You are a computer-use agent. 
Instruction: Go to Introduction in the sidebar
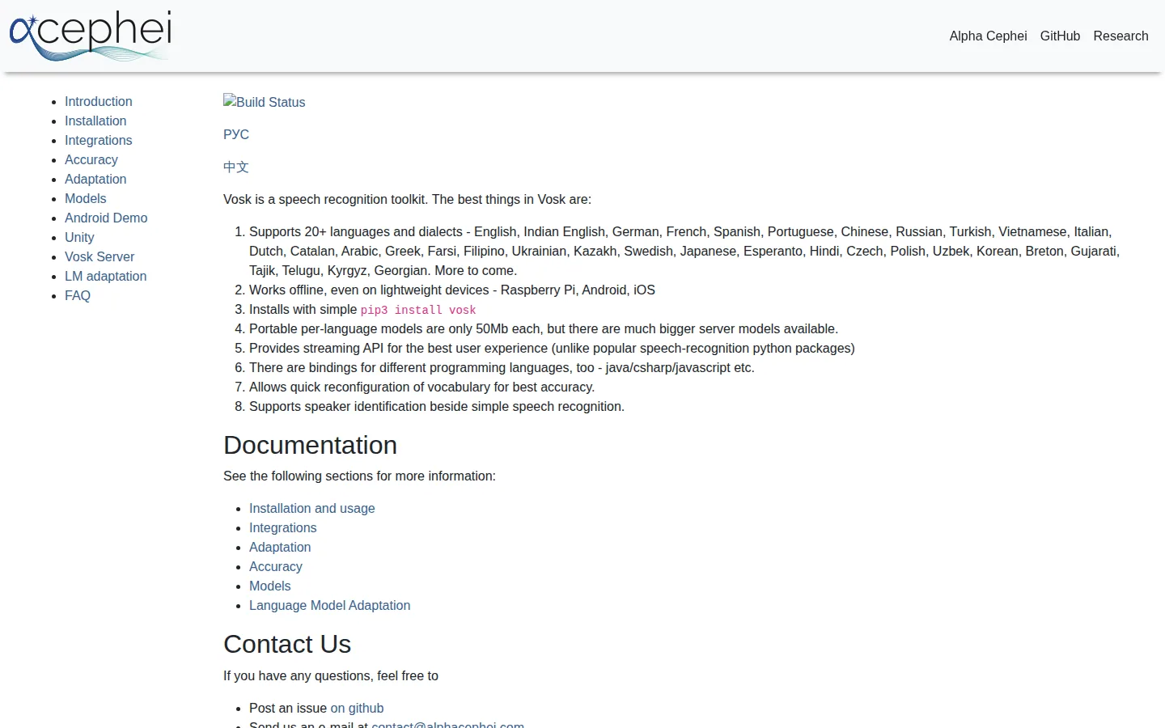(x=98, y=101)
